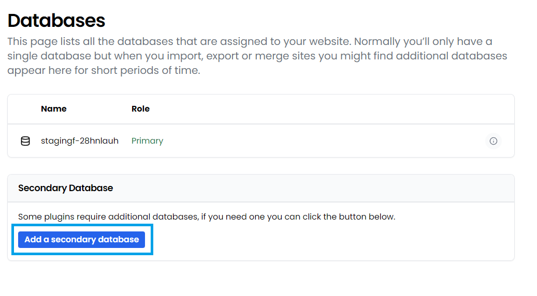Click Add a secondary database button
Screen dimensions: 537x296
(81, 240)
